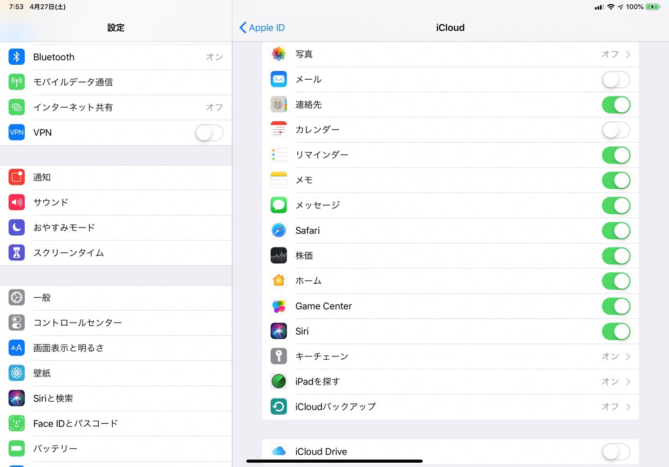Tap the yellow メモ notes icon

[279, 180]
